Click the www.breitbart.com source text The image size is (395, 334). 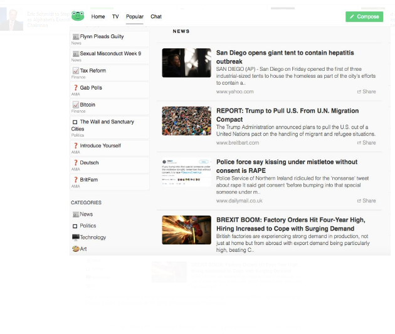pos(237,143)
